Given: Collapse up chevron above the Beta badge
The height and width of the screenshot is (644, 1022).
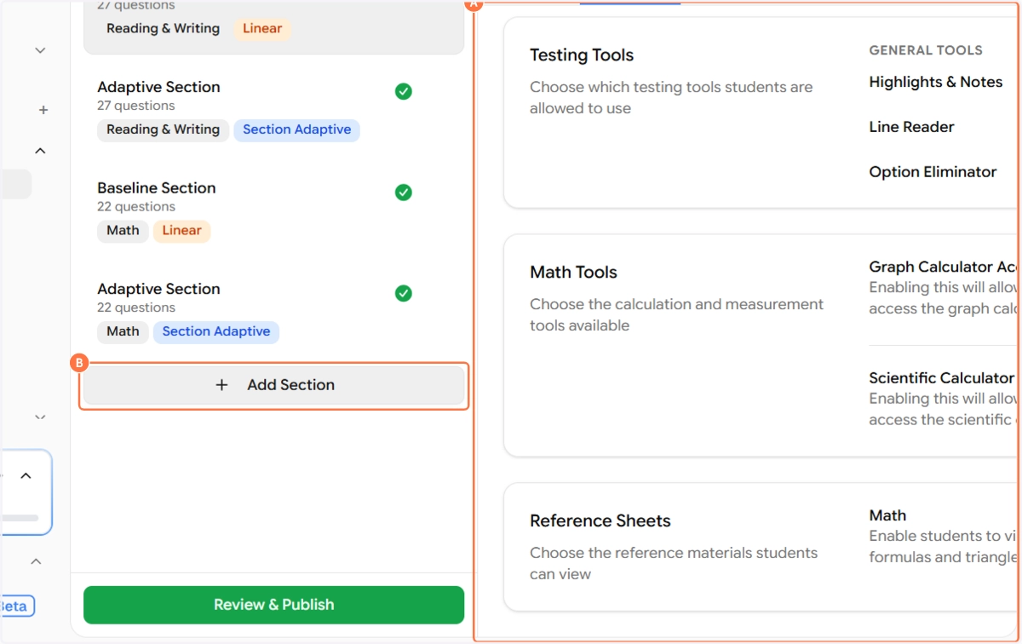Looking at the screenshot, I should [37, 561].
